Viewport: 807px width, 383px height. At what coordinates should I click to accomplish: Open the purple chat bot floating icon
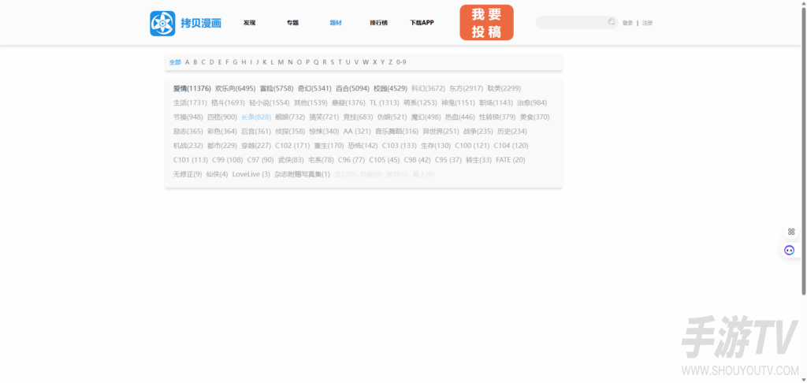(x=790, y=250)
